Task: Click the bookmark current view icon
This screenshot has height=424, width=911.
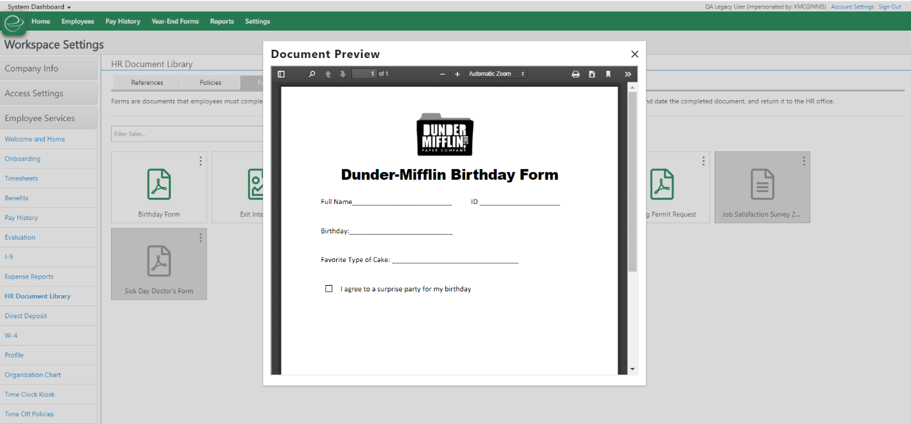Action: pos(608,74)
